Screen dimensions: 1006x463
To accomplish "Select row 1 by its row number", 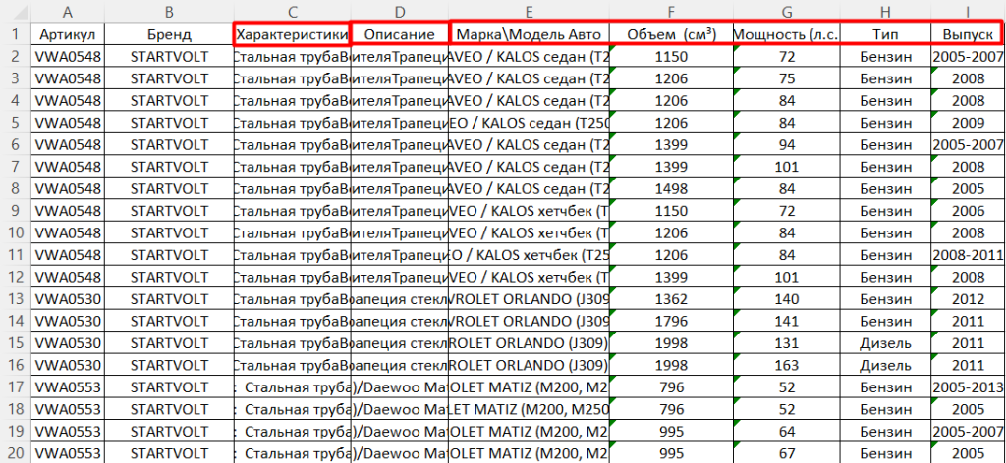I will point(15,33).
